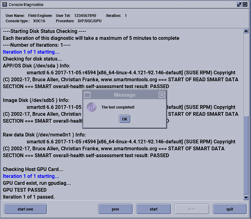Open the Message dialog window menu icon

pyautogui.click(x=87, y=95)
